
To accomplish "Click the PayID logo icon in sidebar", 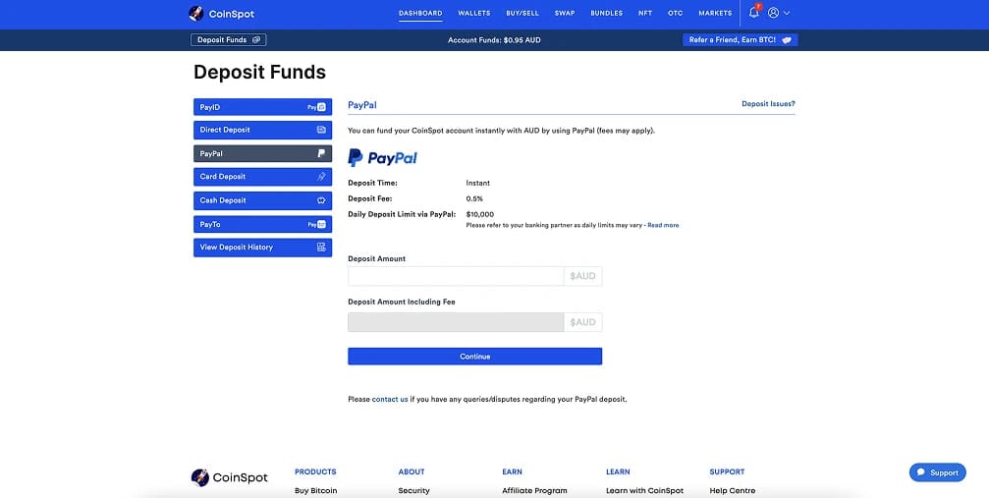I will [316, 107].
